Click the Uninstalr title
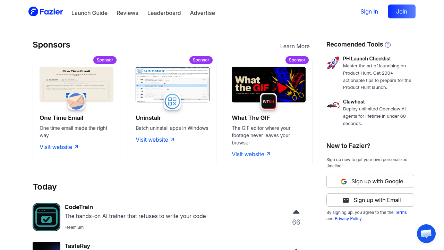Viewport: 444px width, 250px height. click(x=148, y=118)
